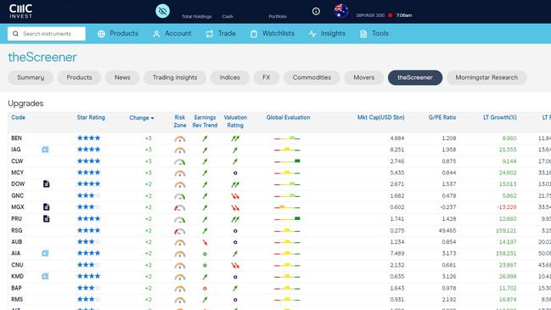
Task: Switch to the Commodities tab
Action: (x=312, y=77)
